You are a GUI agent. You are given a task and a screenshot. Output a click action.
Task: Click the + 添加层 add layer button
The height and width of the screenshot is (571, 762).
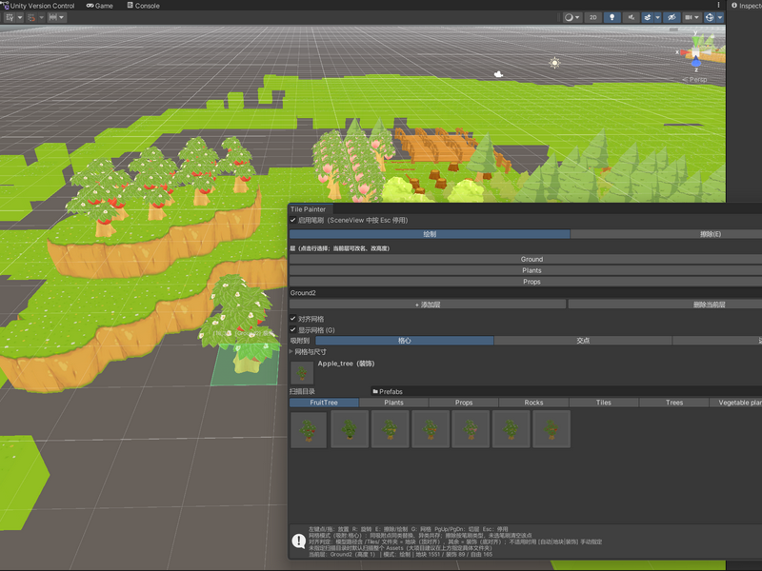[428, 305]
